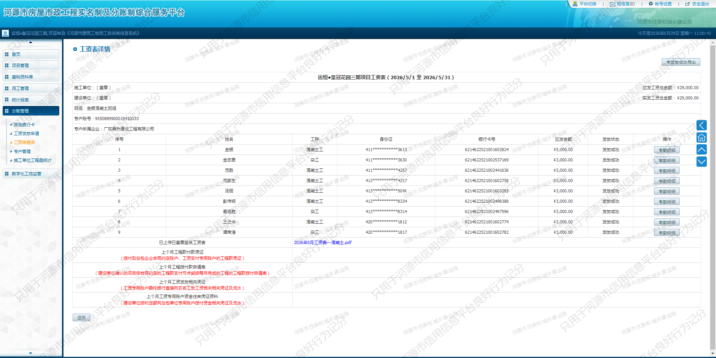Click the 发放状态 column header
716x358 pixels.
[x=610, y=139]
